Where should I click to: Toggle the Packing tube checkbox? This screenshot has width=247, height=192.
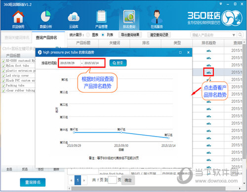[x=3, y=86]
